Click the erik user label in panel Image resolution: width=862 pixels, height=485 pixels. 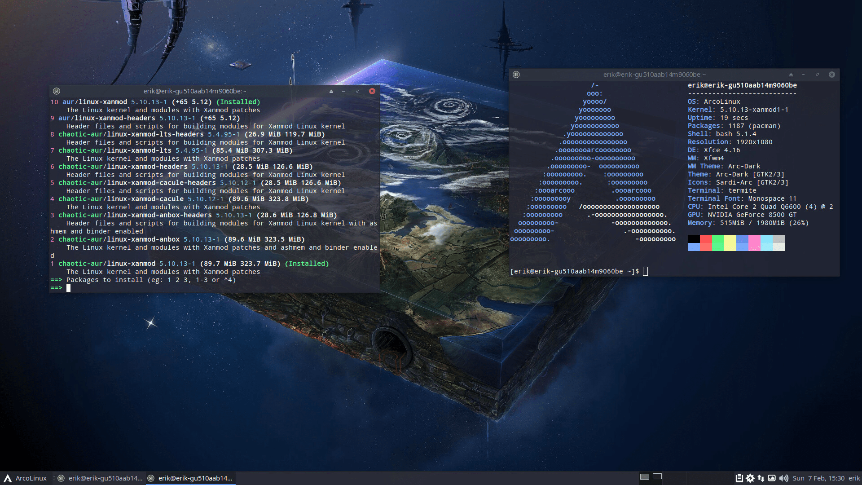click(x=854, y=478)
